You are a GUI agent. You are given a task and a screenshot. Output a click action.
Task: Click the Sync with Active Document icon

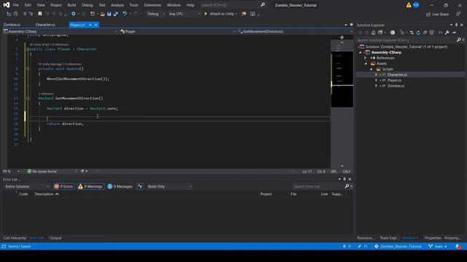point(412,33)
